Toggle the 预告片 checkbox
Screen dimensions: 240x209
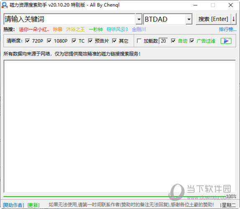(90, 41)
